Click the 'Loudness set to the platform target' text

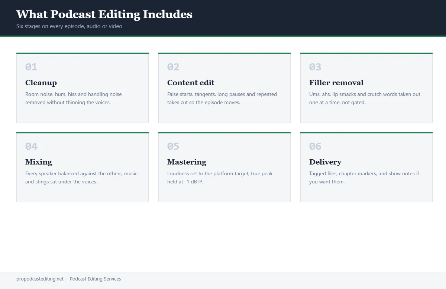click(x=220, y=177)
